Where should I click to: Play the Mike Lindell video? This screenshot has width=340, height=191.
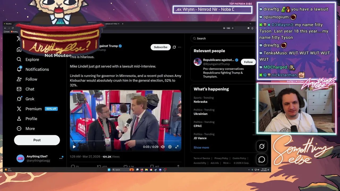pyautogui.click(x=74, y=147)
